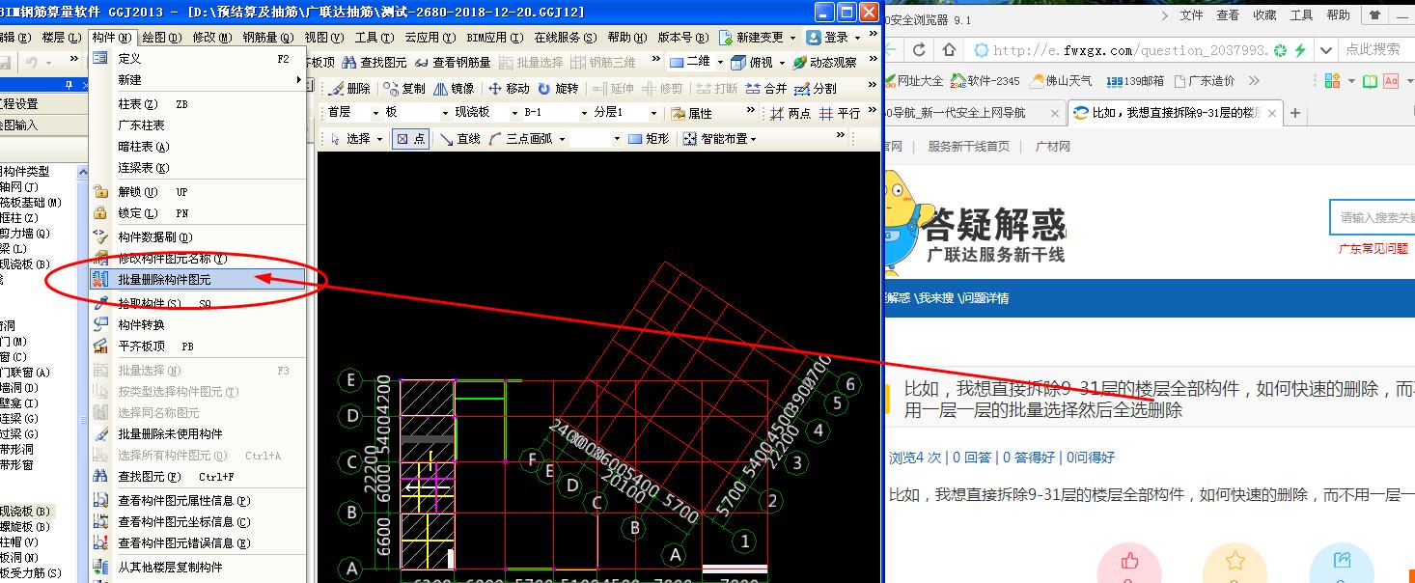This screenshot has width=1415, height=583.
Task: Click 查看构件图元坐标信息 icon
Action: point(100,522)
